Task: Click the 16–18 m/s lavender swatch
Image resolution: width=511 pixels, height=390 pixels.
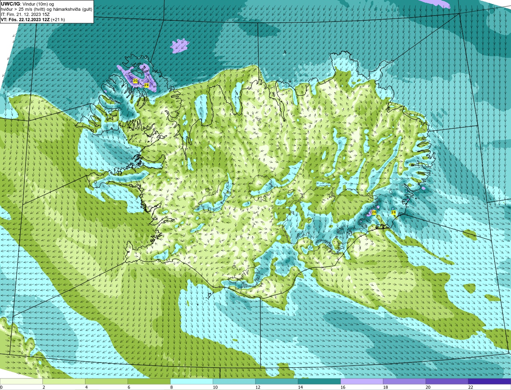Action: 362,381
